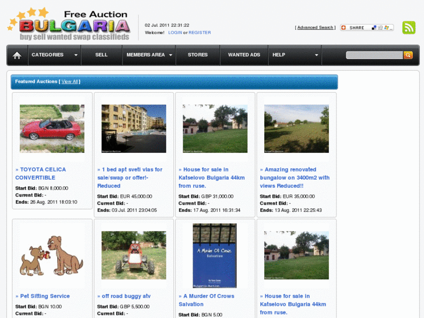Open second-row Katselovo house listing title
This screenshot has height=318, width=424.
pyautogui.click(x=293, y=304)
